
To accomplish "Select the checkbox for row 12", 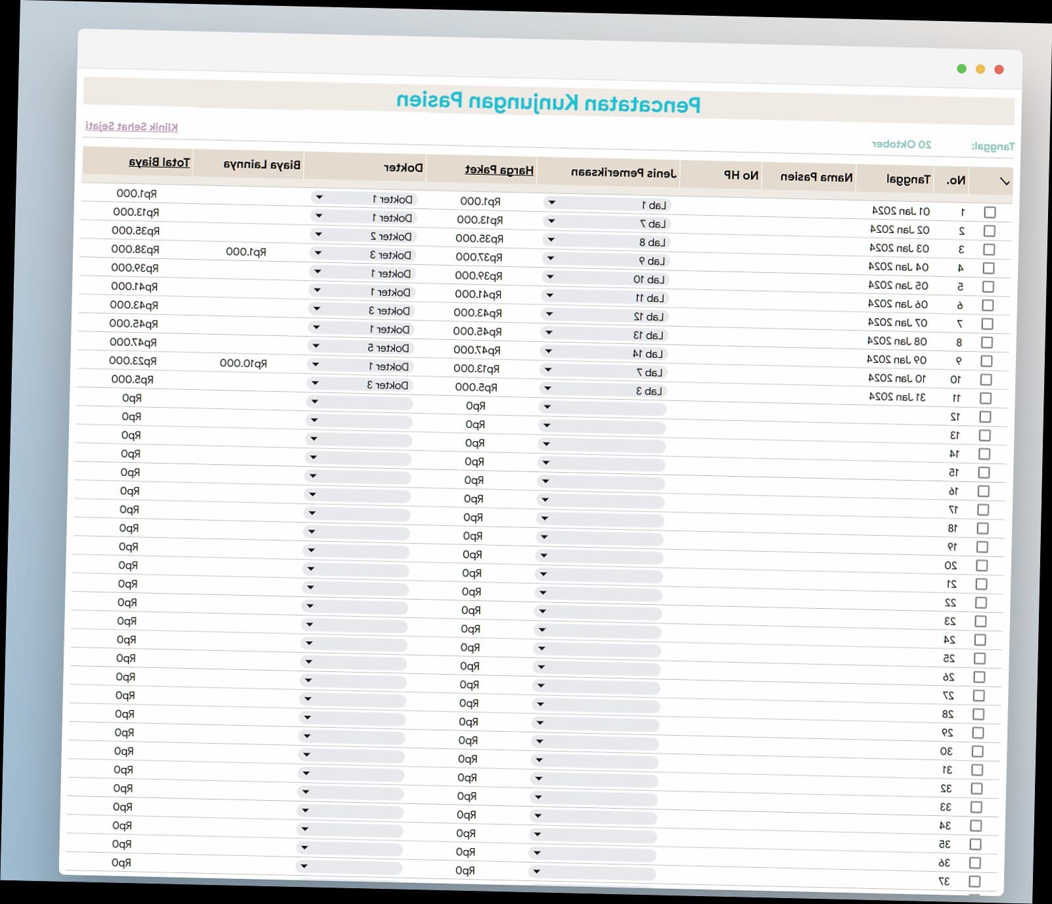I will pos(985,417).
